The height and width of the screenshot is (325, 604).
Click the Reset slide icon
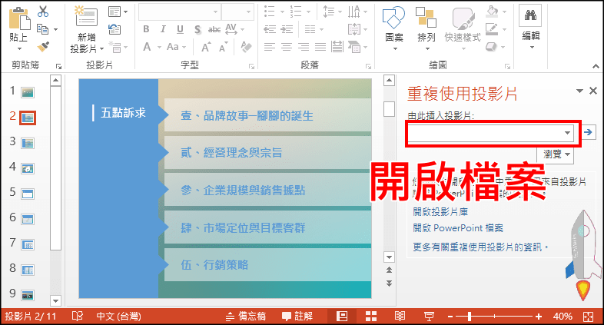click(x=114, y=29)
